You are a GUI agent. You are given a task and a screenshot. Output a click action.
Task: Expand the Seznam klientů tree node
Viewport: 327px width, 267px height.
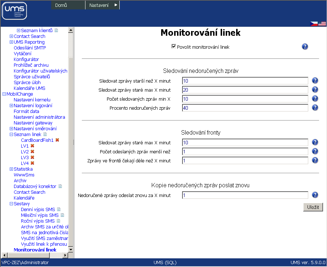click(x=18, y=30)
